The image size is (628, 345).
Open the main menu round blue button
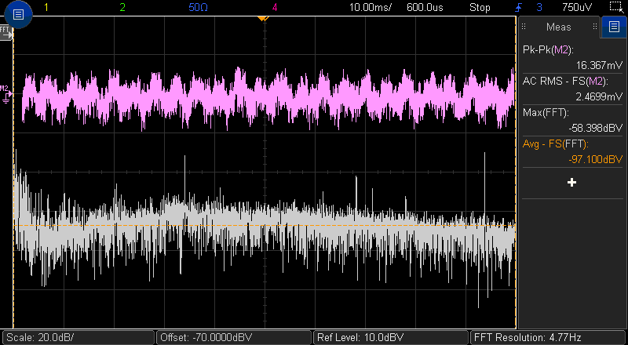(18, 15)
